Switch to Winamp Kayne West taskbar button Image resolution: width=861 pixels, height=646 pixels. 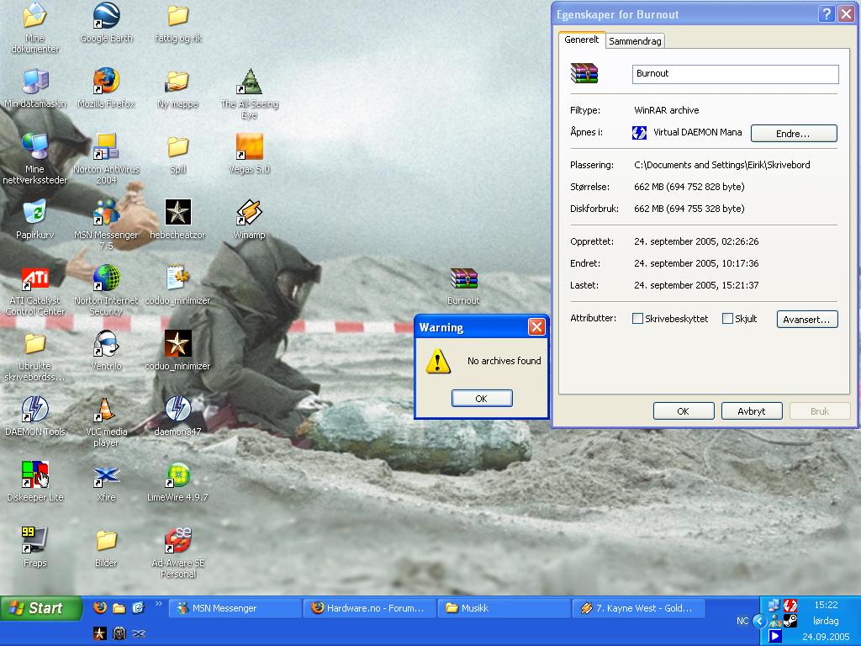tap(638, 608)
